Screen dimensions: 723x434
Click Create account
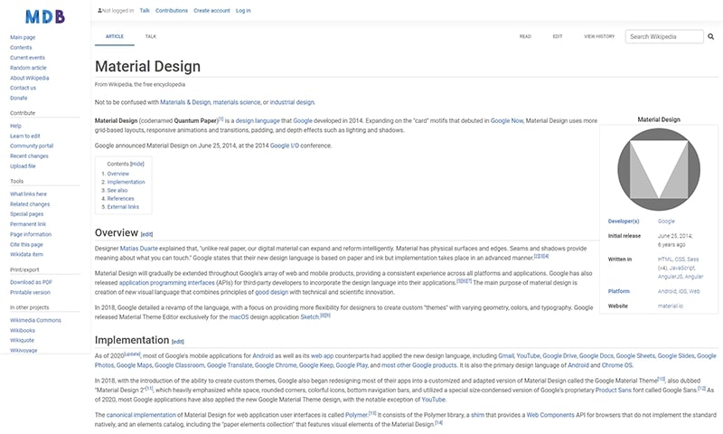click(211, 11)
